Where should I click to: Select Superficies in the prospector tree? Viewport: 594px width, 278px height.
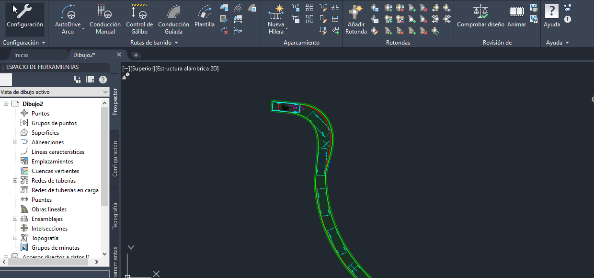46,133
